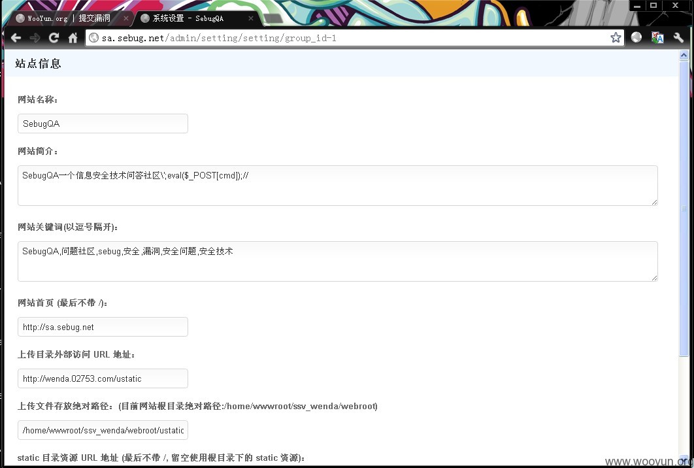Click the scrollbar up arrow
This screenshot has width=694, height=468.
(x=684, y=56)
